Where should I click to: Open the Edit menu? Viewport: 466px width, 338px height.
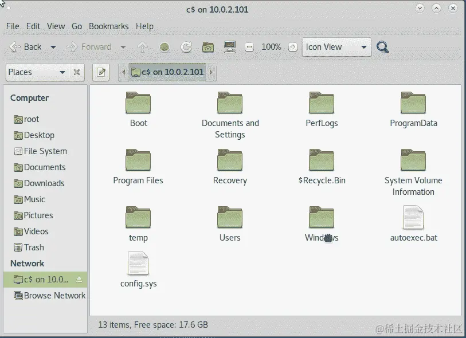(33, 26)
